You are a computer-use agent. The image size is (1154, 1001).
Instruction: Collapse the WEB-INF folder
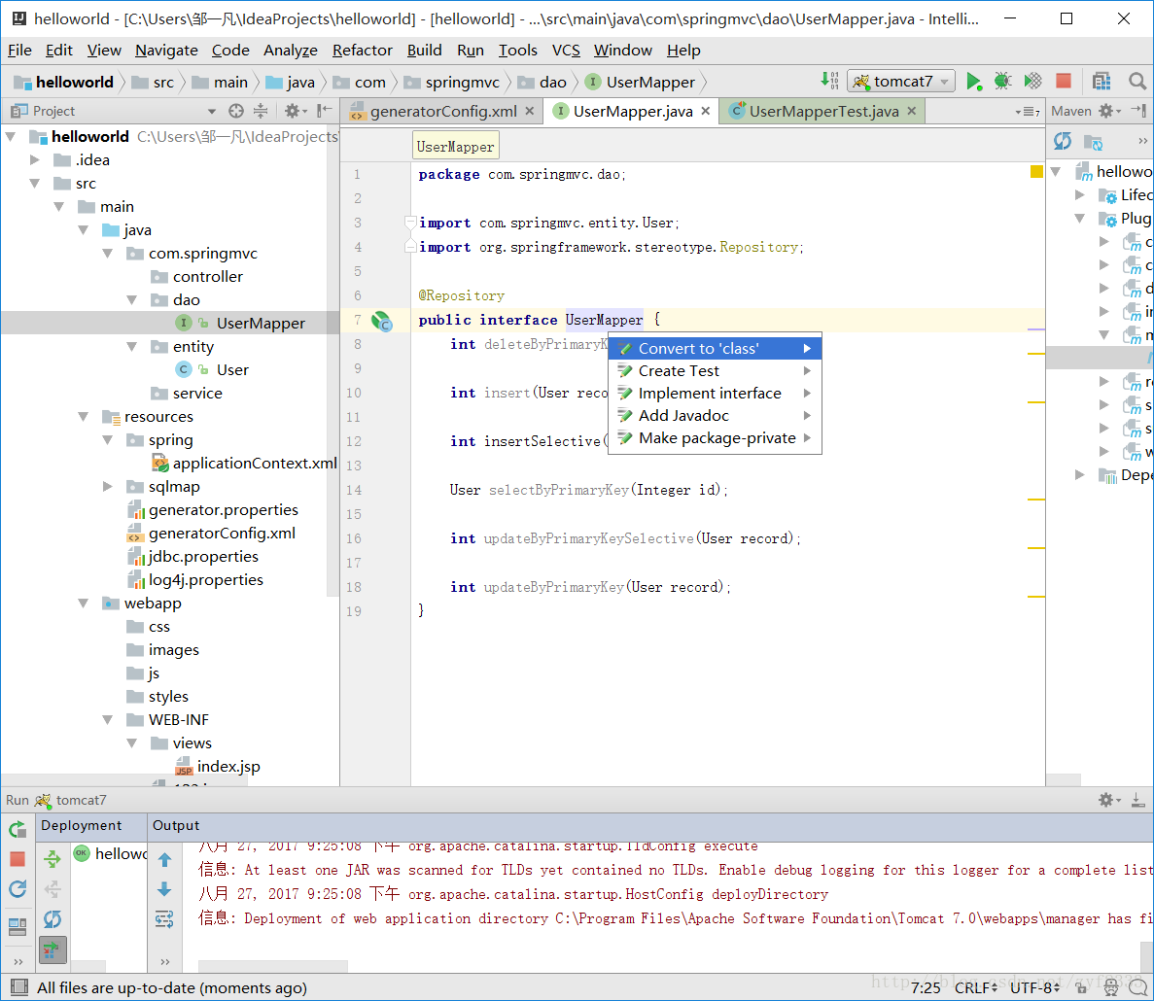pyautogui.click(x=108, y=719)
